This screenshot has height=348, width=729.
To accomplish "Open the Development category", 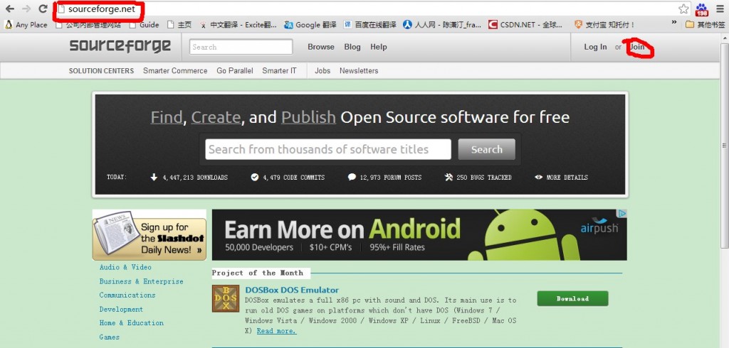I will coord(121,309).
